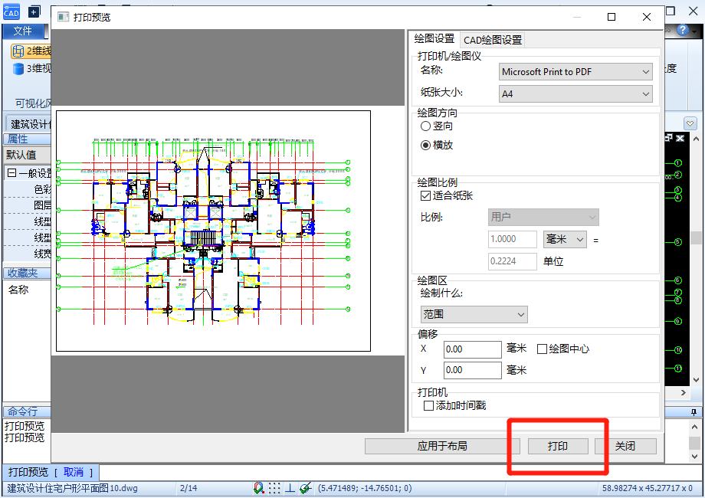This screenshot has width=705, height=498.
Task: Click the 应用于布局 apply to layout button
Action: click(x=442, y=447)
